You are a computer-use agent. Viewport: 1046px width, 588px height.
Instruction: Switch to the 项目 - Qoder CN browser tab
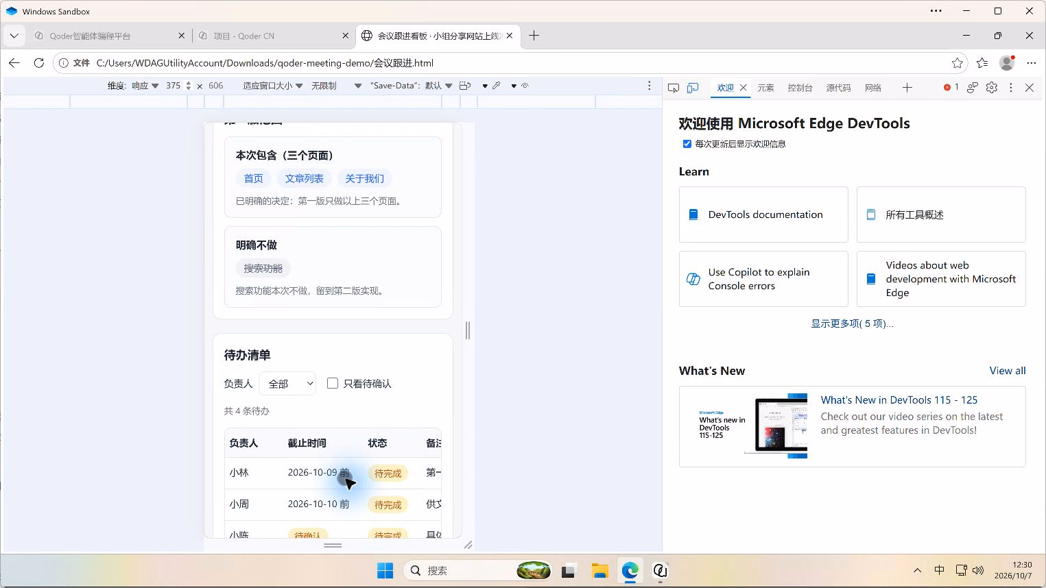coord(274,36)
